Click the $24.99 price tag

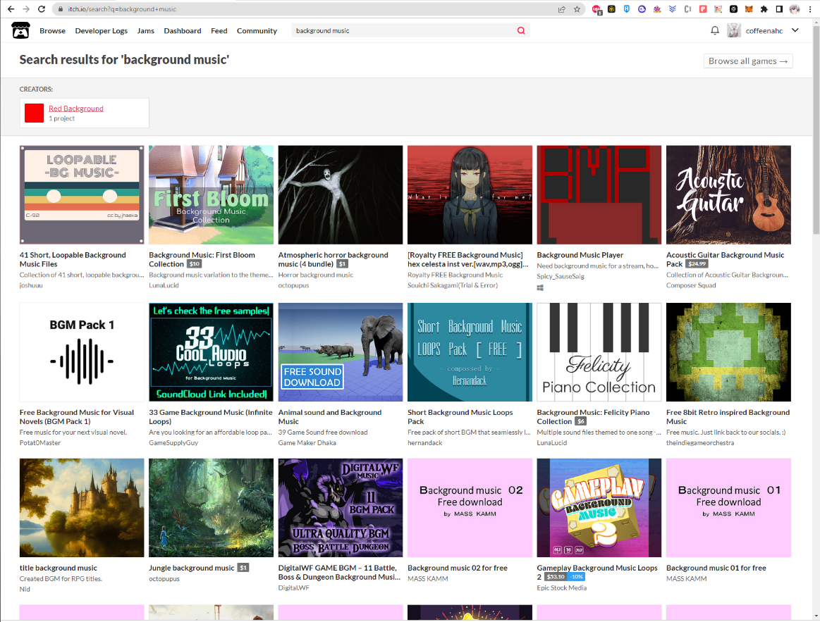697,264
